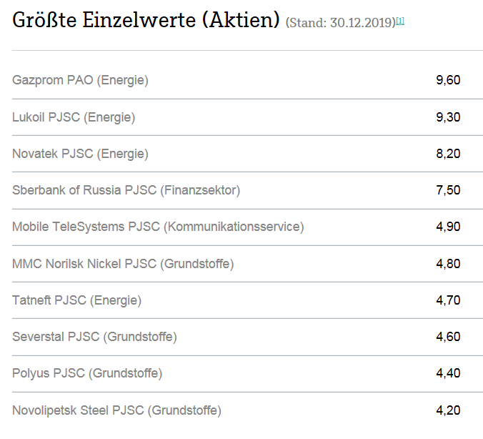Click the 4,90 value for Mobile TeleSystems

pos(448,227)
